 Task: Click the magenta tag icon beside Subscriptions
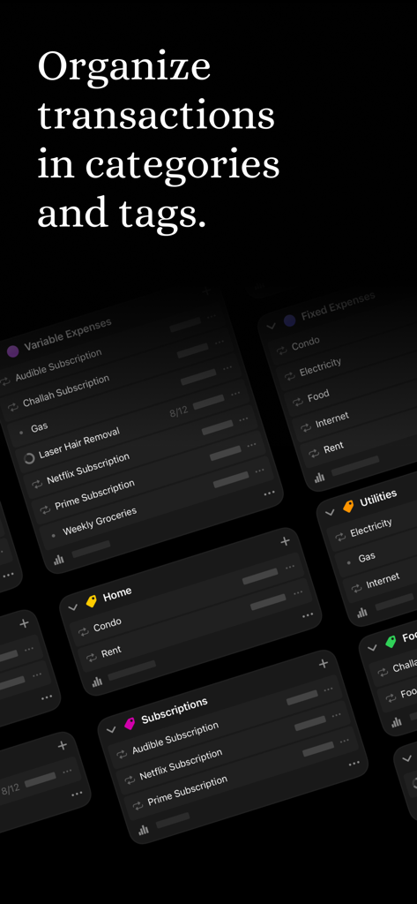pyautogui.click(x=130, y=723)
